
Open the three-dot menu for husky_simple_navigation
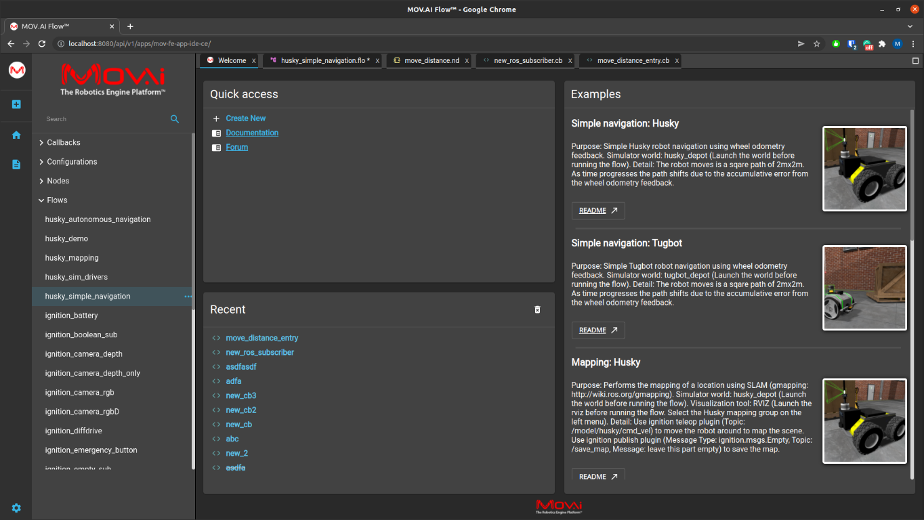point(188,297)
